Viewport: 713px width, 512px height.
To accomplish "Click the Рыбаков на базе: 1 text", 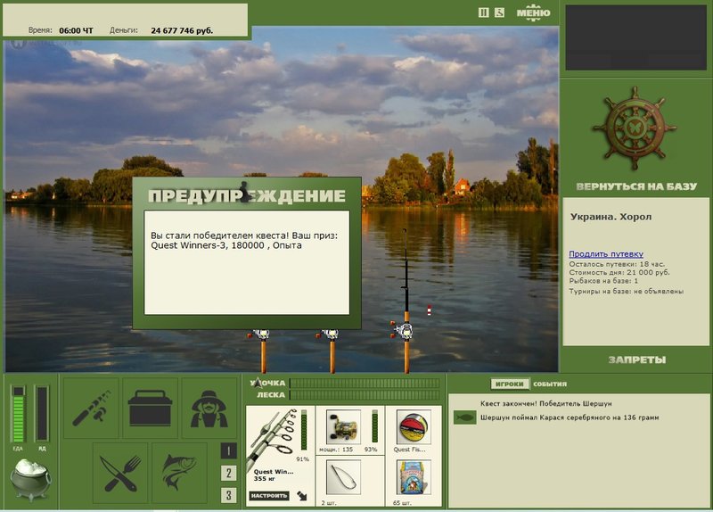I will [603, 281].
